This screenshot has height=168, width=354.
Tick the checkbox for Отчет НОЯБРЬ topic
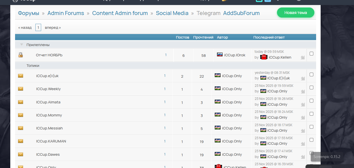[311, 54]
